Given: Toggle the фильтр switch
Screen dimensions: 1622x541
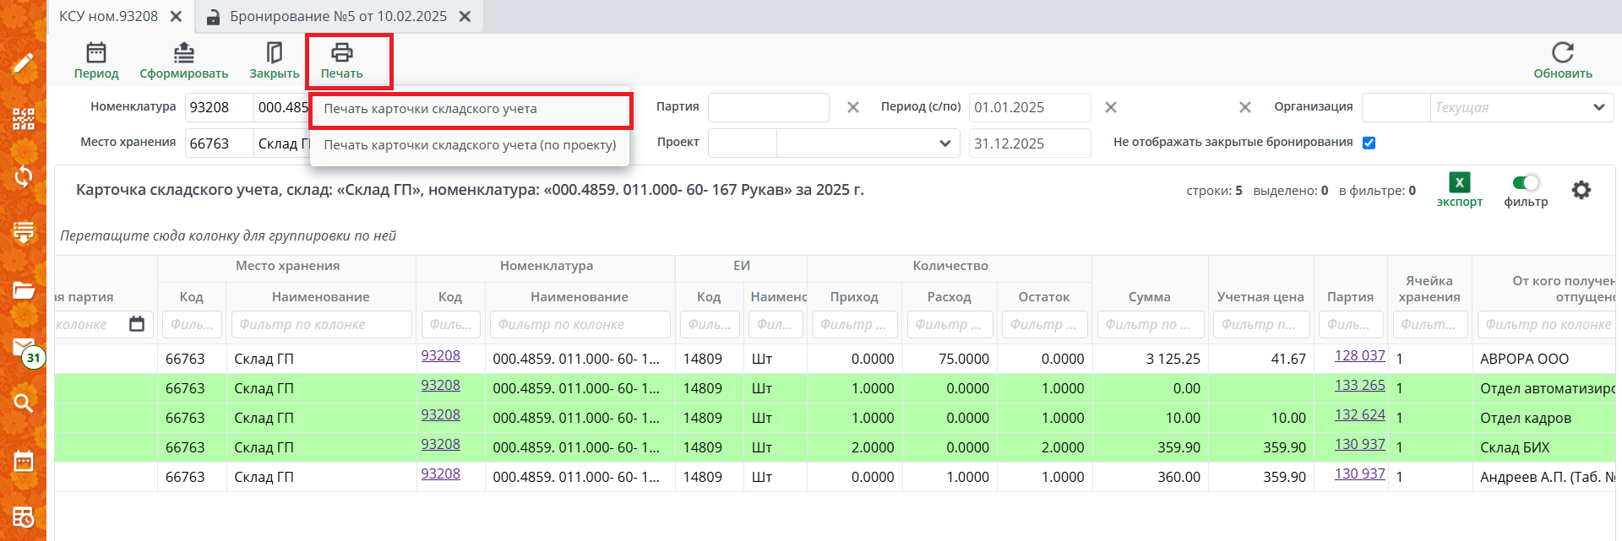Looking at the screenshot, I should pos(1526,183).
